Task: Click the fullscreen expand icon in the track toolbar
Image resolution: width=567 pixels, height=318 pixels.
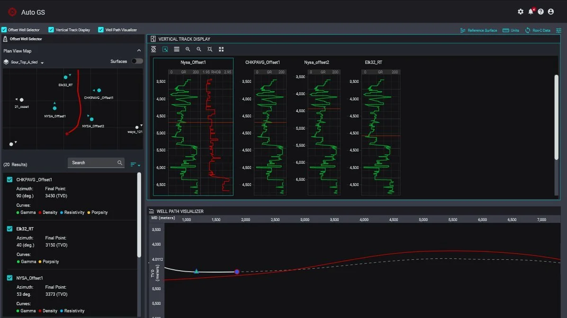Action: point(221,49)
